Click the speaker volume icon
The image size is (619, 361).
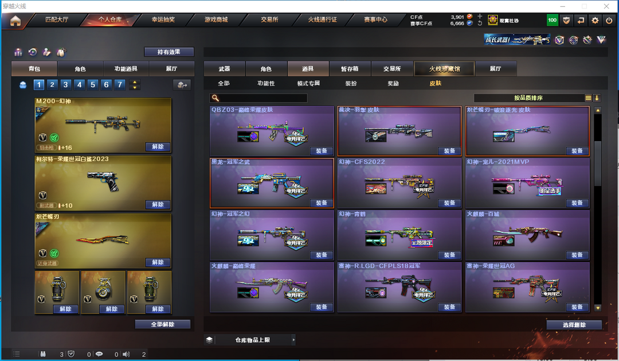(126, 354)
